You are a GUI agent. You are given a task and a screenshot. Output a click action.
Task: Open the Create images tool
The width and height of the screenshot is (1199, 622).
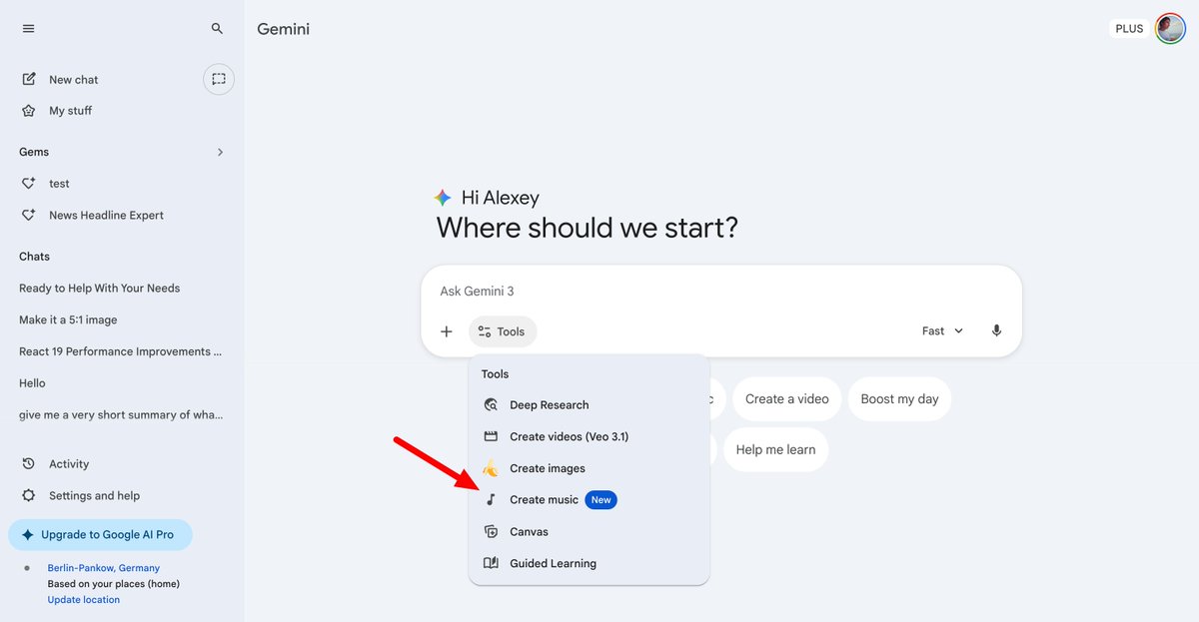tap(548, 468)
